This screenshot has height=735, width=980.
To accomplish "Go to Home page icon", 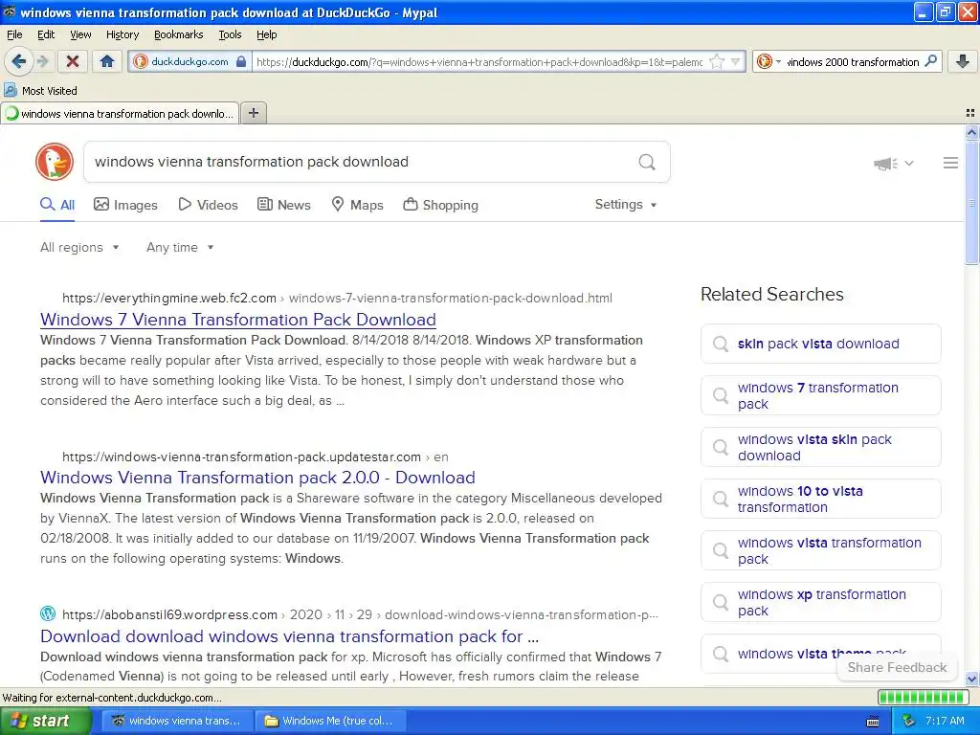I will click(x=107, y=61).
